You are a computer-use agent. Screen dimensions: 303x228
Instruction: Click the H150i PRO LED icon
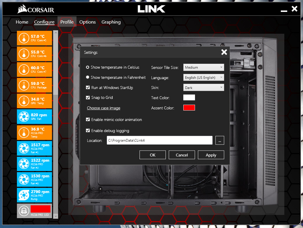[x=24, y=211]
